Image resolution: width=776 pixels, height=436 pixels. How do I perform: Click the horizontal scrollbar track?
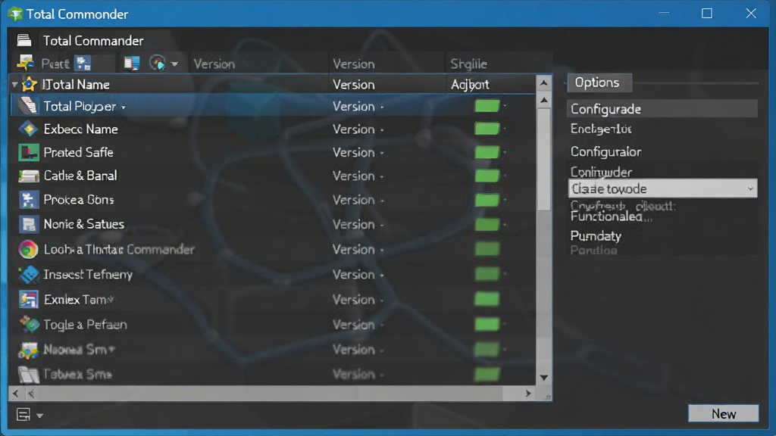coord(272,394)
